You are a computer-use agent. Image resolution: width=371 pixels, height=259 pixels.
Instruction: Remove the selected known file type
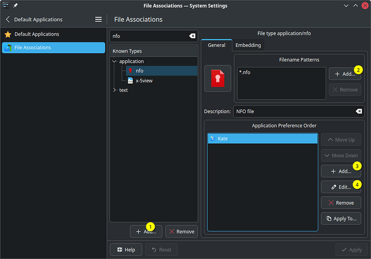click(182, 232)
